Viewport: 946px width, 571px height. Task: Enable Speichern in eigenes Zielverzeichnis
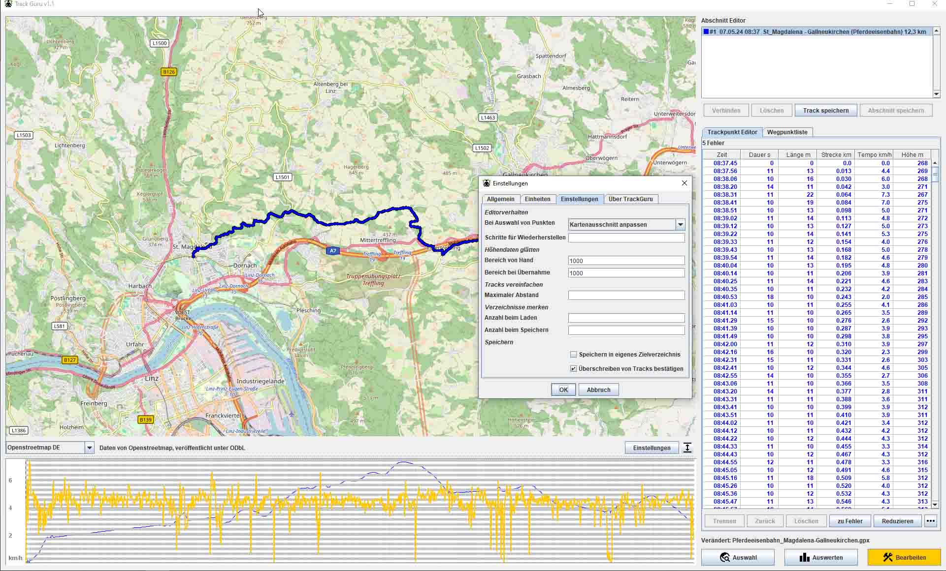(573, 355)
